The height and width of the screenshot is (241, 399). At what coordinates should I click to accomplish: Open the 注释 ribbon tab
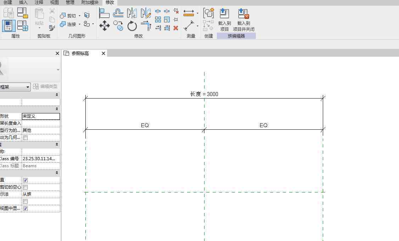pos(39,2)
